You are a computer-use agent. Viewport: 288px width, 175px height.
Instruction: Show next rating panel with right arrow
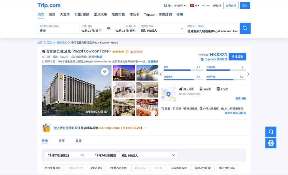(x=248, y=74)
